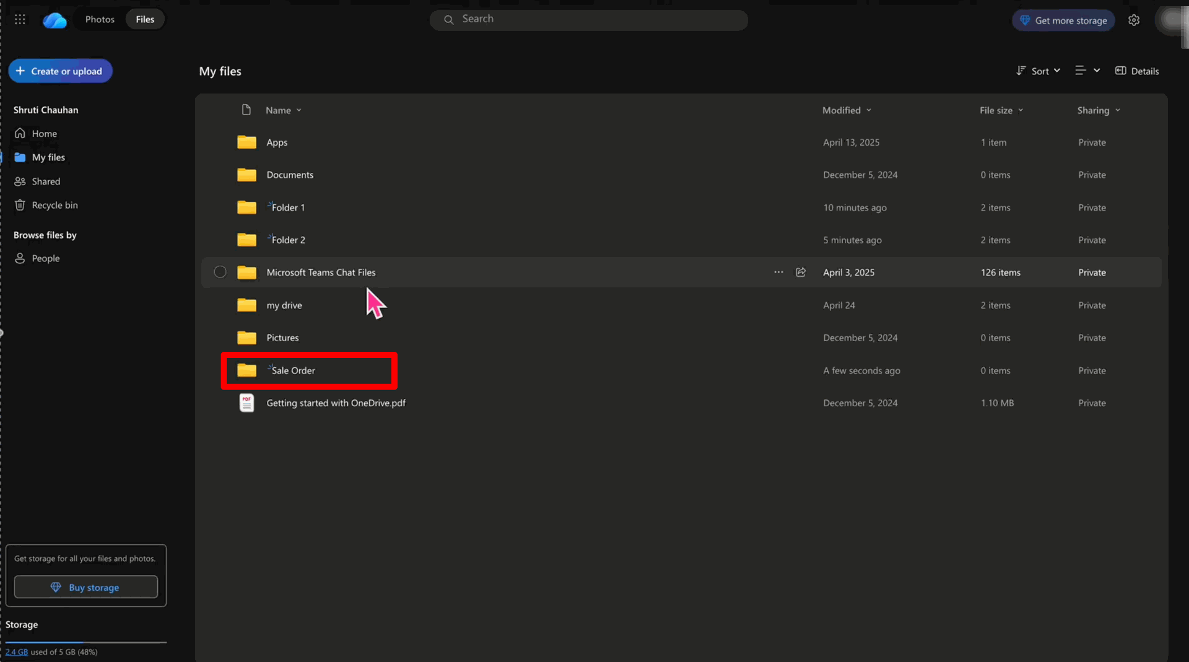Expand the Modified column dropdown
This screenshot has width=1189, height=662.
point(847,110)
